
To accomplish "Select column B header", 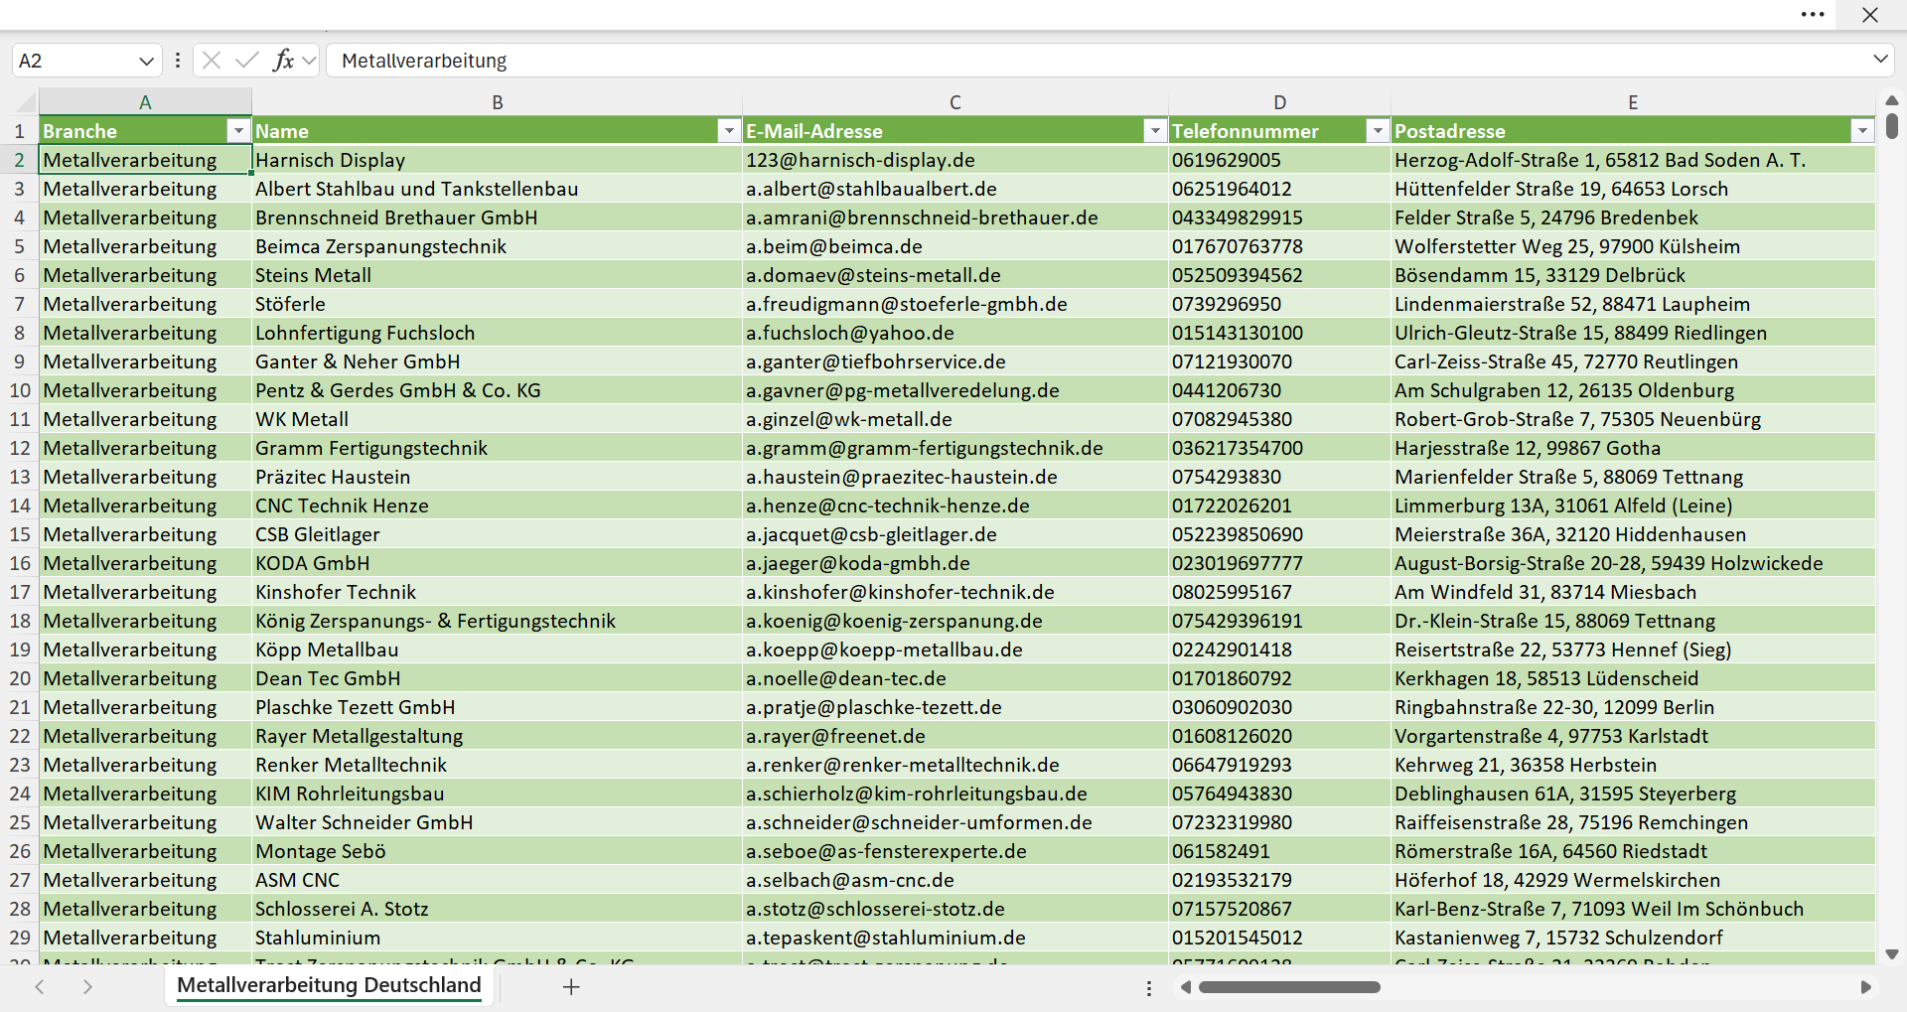I will (x=497, y=102).
